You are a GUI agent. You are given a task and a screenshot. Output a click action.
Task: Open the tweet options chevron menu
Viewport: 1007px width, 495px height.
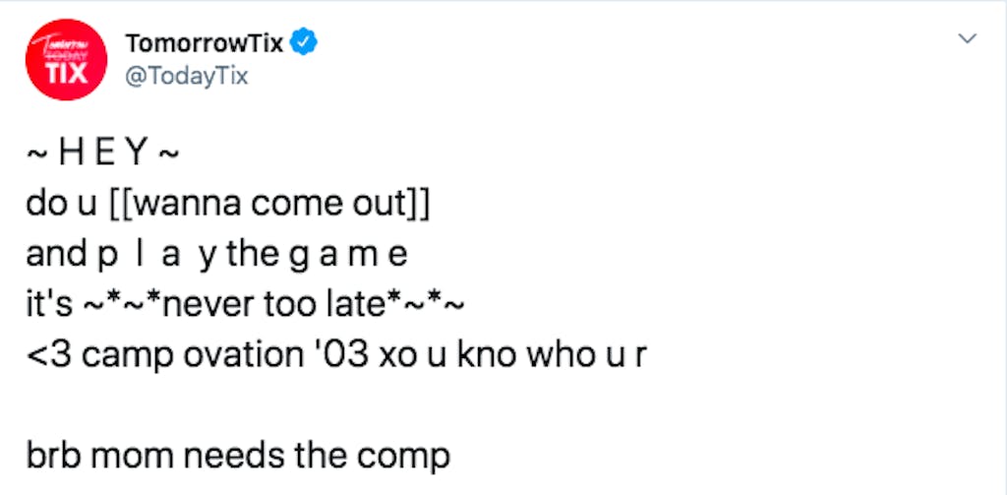coord(968,39)
